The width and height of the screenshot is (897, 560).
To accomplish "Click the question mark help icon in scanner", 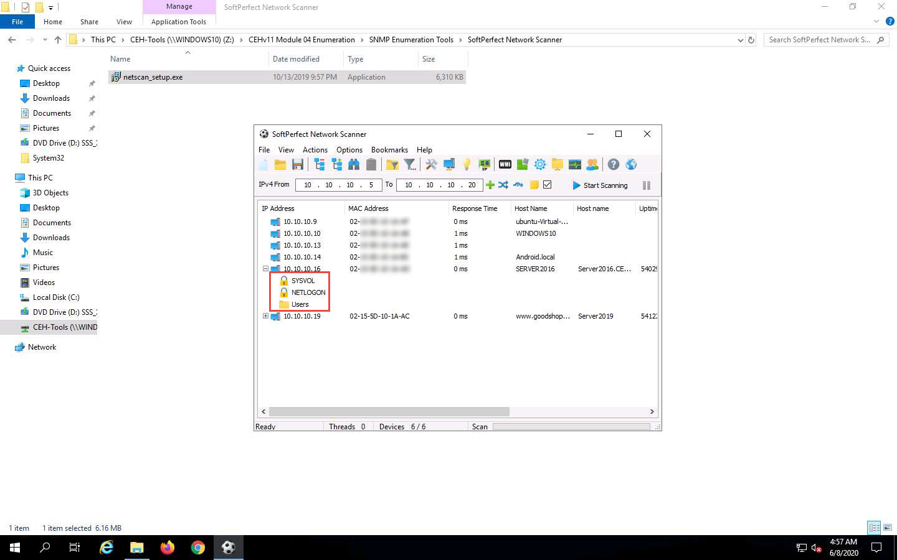I will point(614,164).
